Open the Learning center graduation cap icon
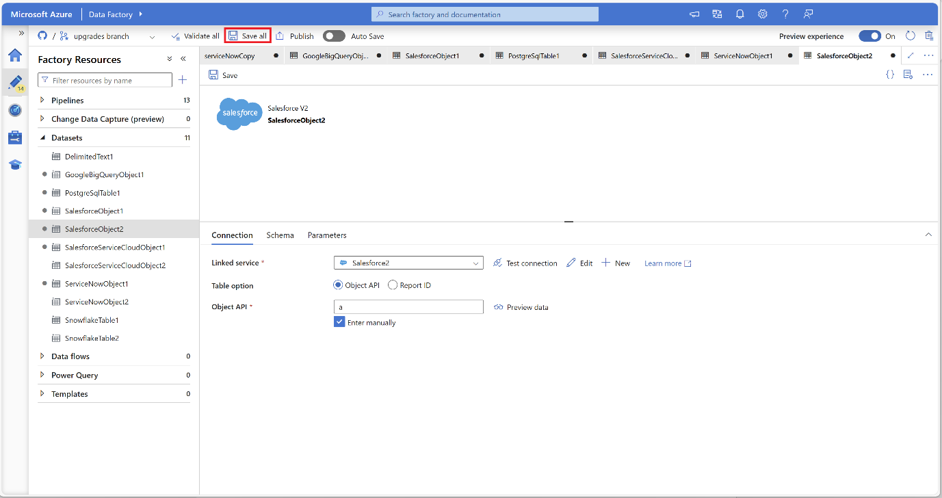Viewport: 942px width, 498px height. 15,165
